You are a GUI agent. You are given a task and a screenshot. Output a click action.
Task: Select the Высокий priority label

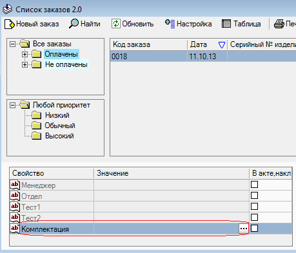[x=59, y=136]
